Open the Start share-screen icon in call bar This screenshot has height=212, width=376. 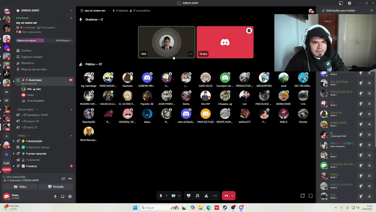point(189,196)
